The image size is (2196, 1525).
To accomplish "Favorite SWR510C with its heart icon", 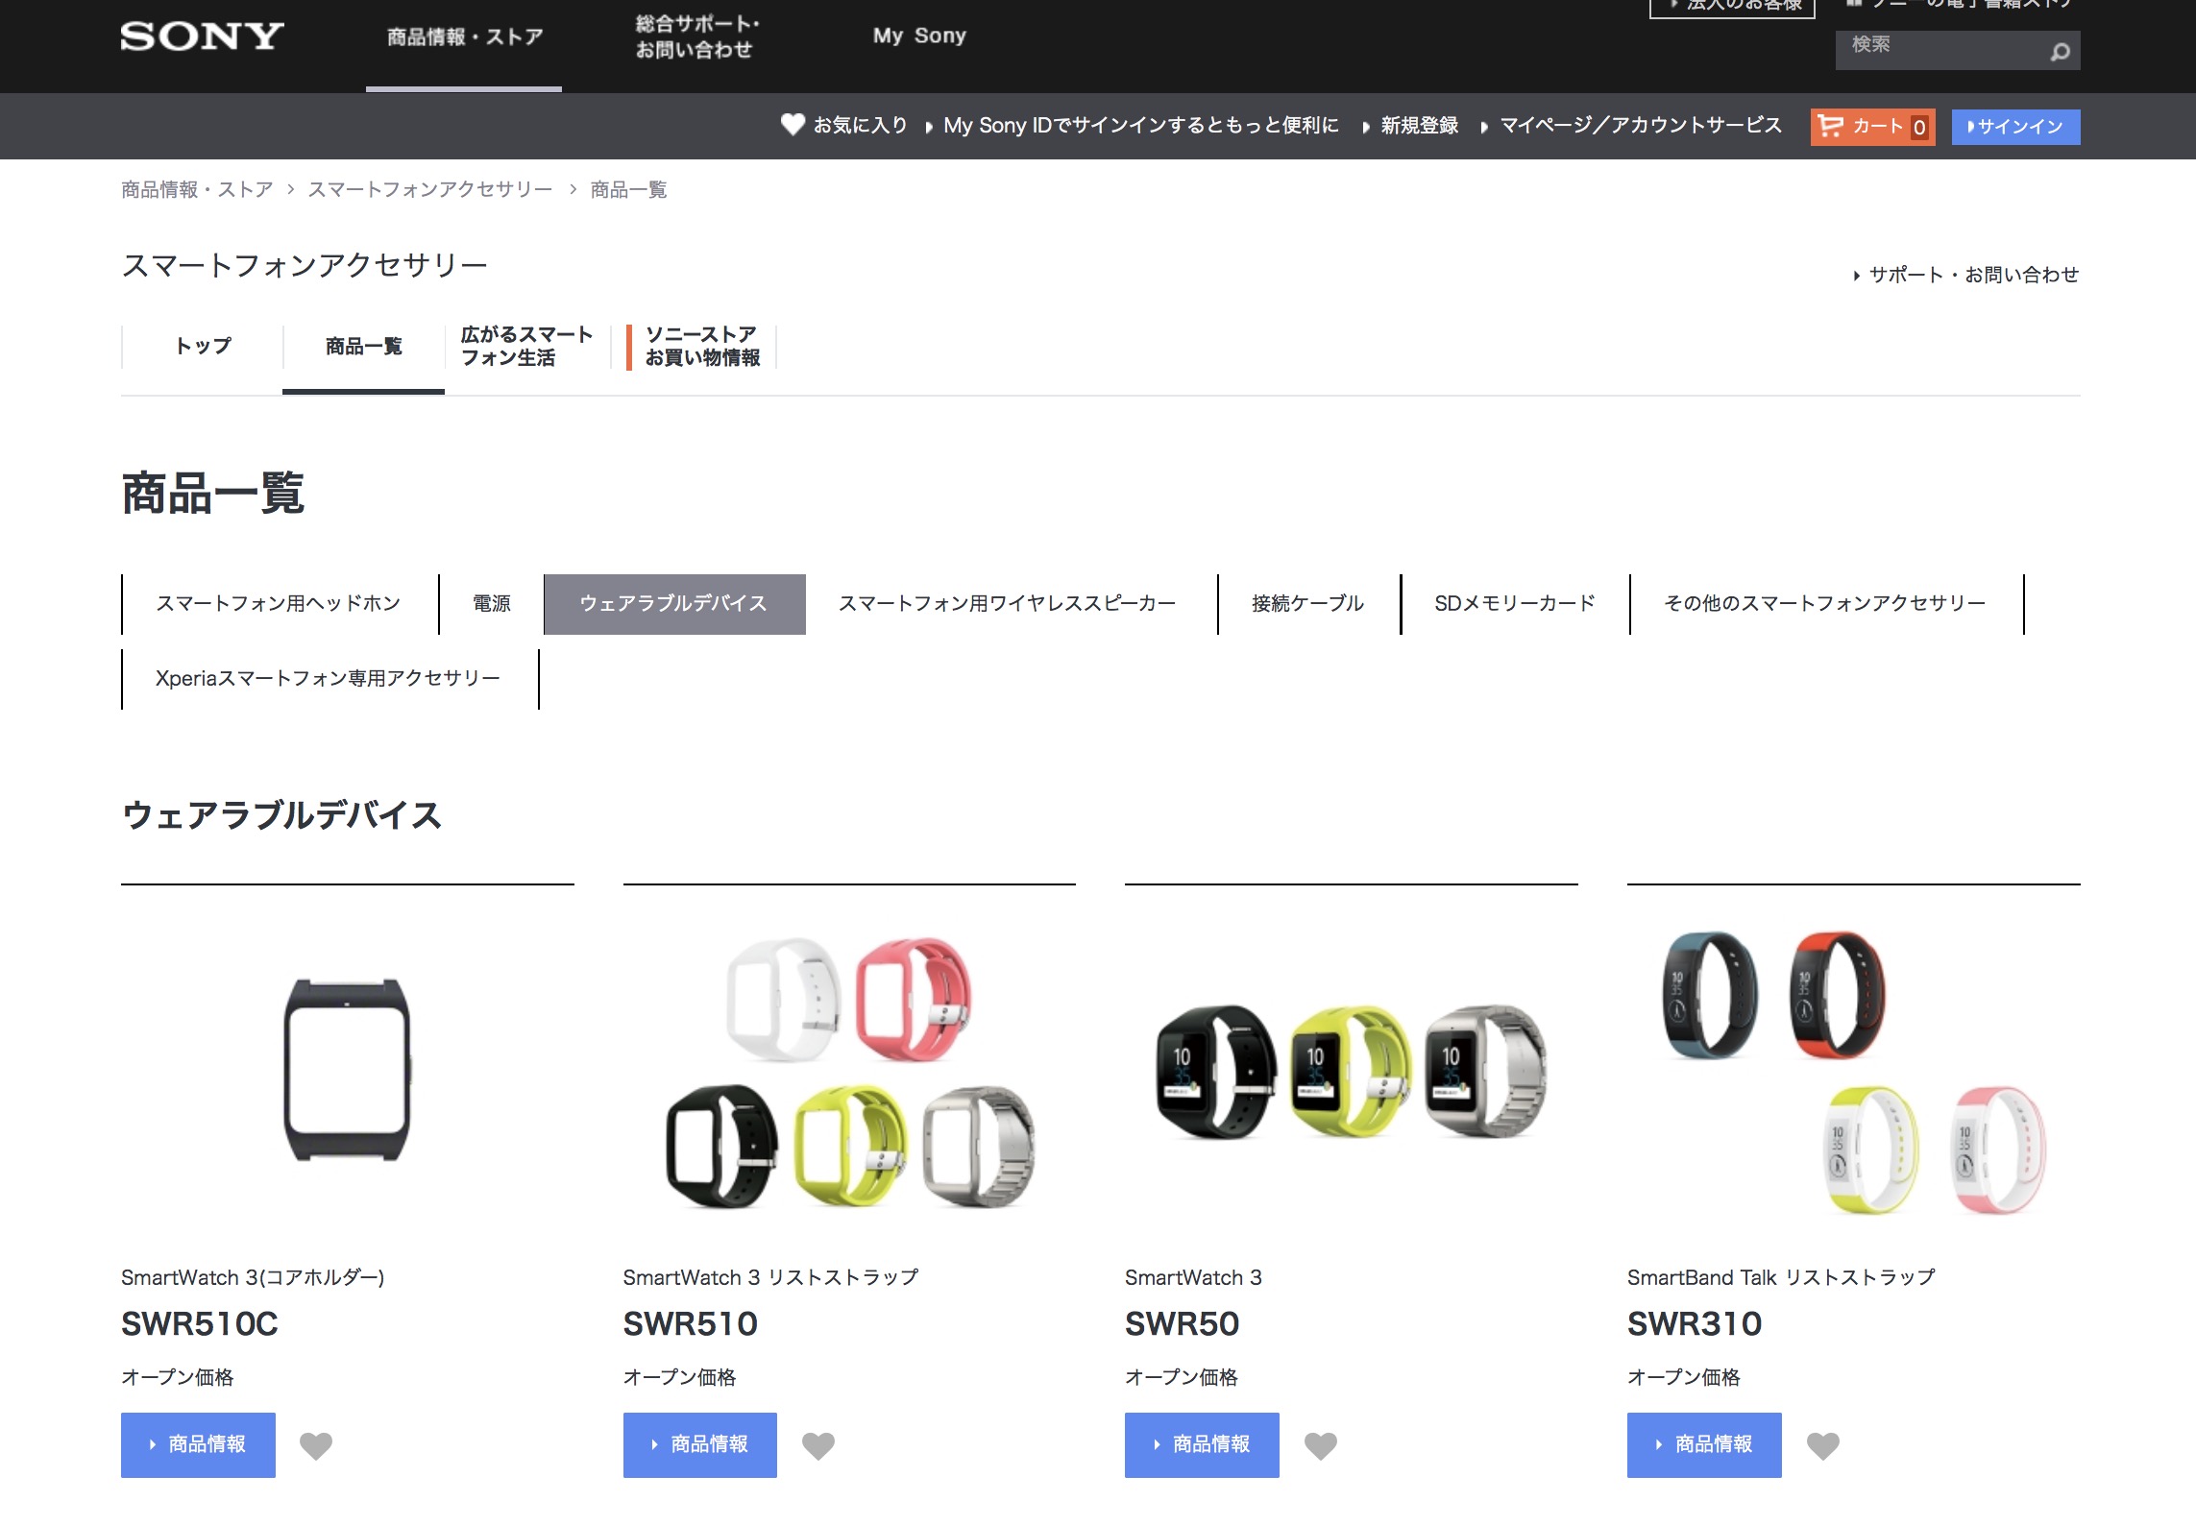I will click(x=316, y=1445).
